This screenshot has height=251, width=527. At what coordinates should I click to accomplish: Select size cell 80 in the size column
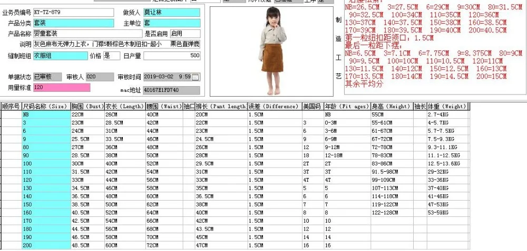46,147
